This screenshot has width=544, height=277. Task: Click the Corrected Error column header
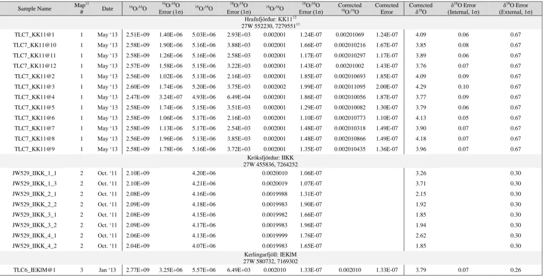(x=386, y=9)
